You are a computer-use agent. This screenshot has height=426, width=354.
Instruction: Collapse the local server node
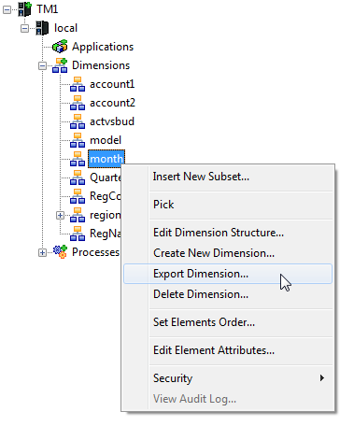[x=24, y=28]
